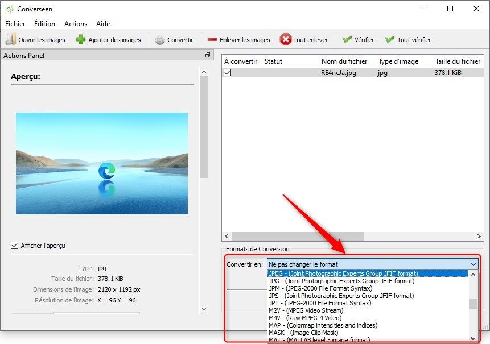Click the green check Vérifier icon
Viewport: 490px width, 344px height.
coord(347,39)
